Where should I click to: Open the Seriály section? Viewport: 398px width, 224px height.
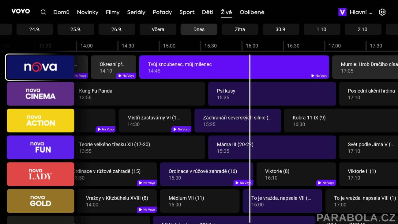(136, 12)
